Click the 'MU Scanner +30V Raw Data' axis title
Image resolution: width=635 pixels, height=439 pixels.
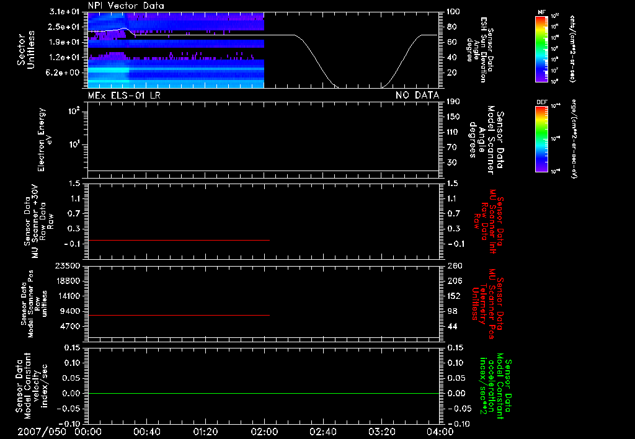coord(39,222)
